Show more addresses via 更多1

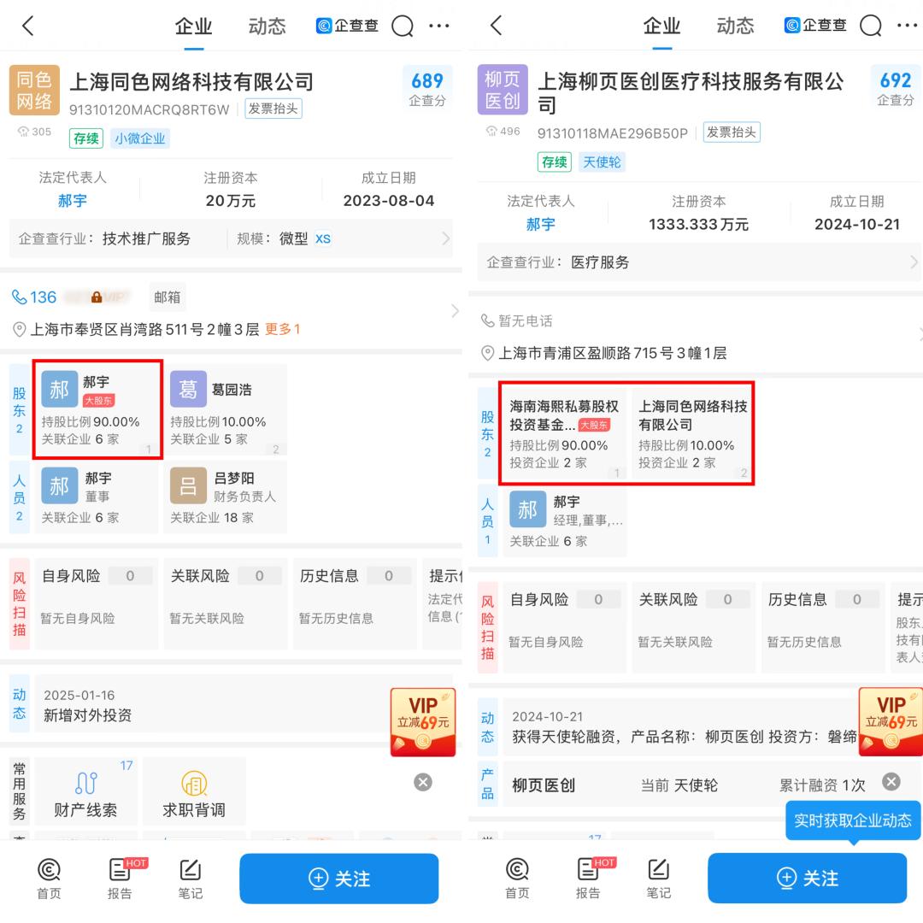coord(282,329)
